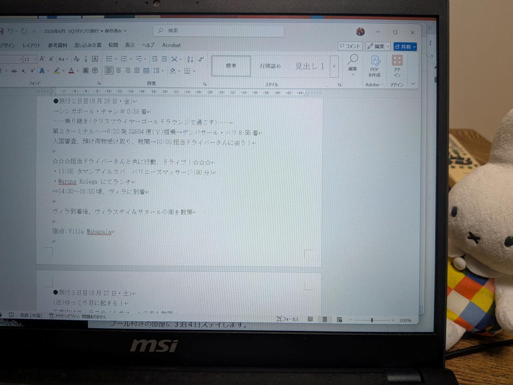Open paragraph dialog launcher
The width and height of the screenshot is (513, 385).
[205, 84]
